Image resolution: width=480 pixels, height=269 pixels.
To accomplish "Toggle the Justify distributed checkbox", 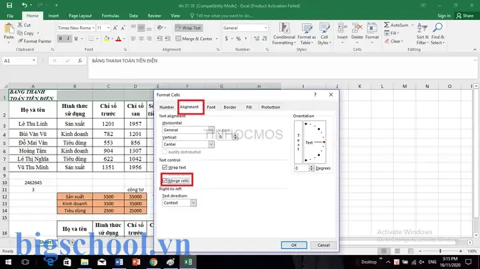I will click(165, 152).
